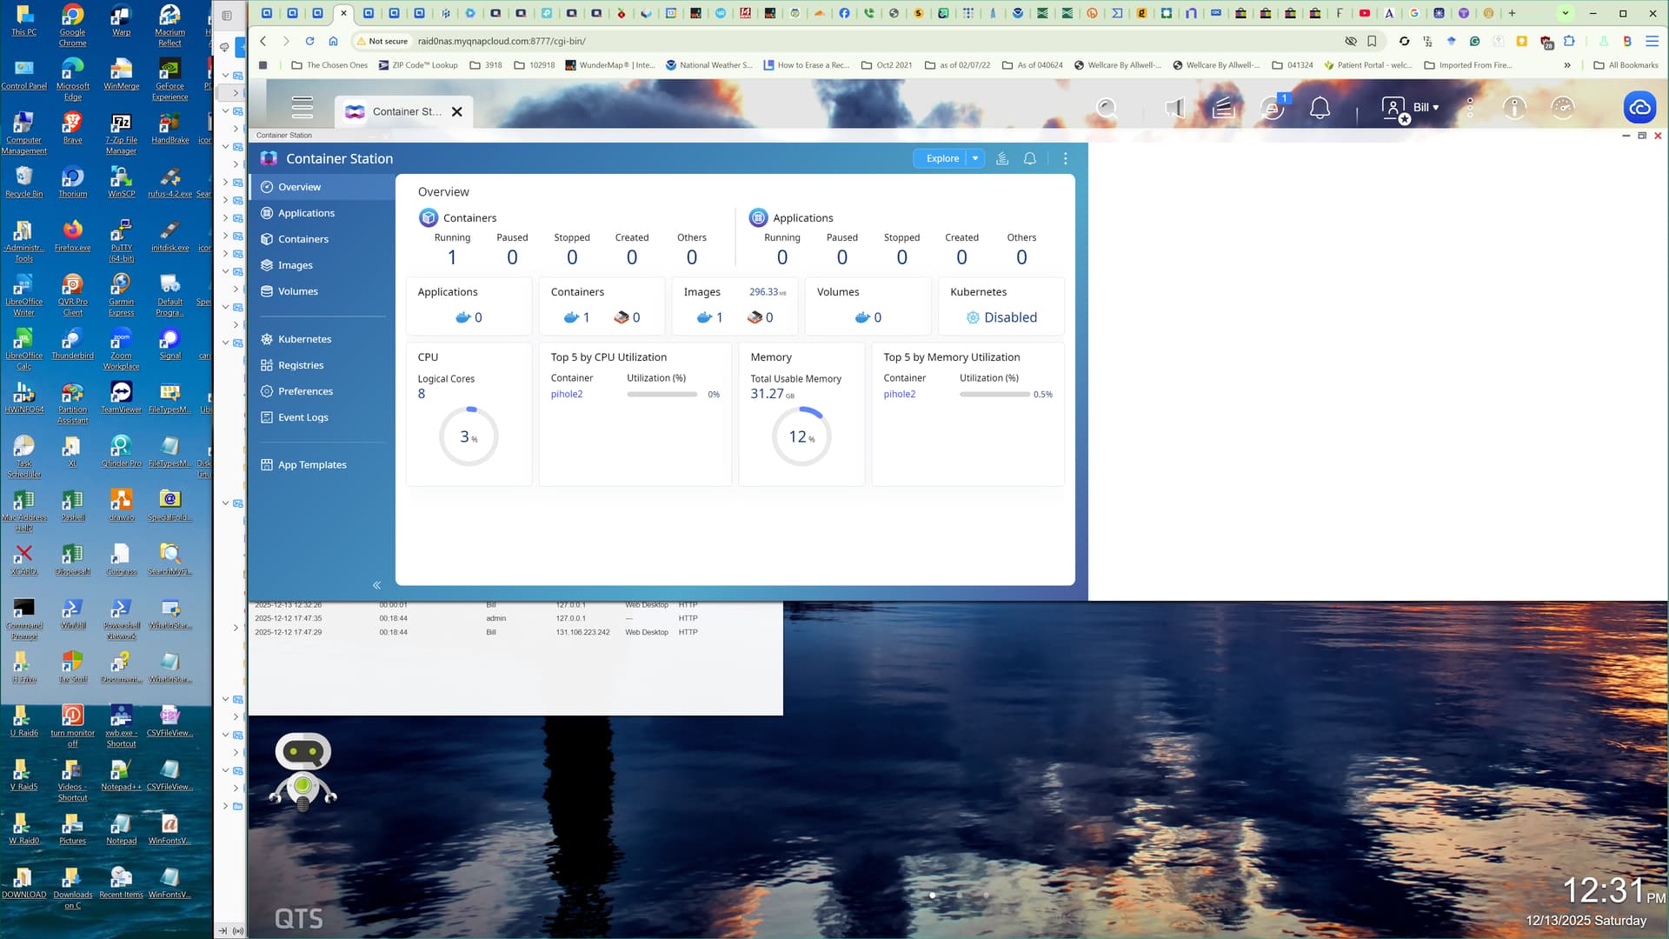
Task: Open the Registries page
Action: point(300,365)
